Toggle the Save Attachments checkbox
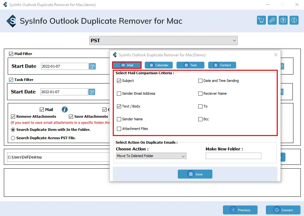The height and width of the screenshot is (216, 304). click(71, 116)
